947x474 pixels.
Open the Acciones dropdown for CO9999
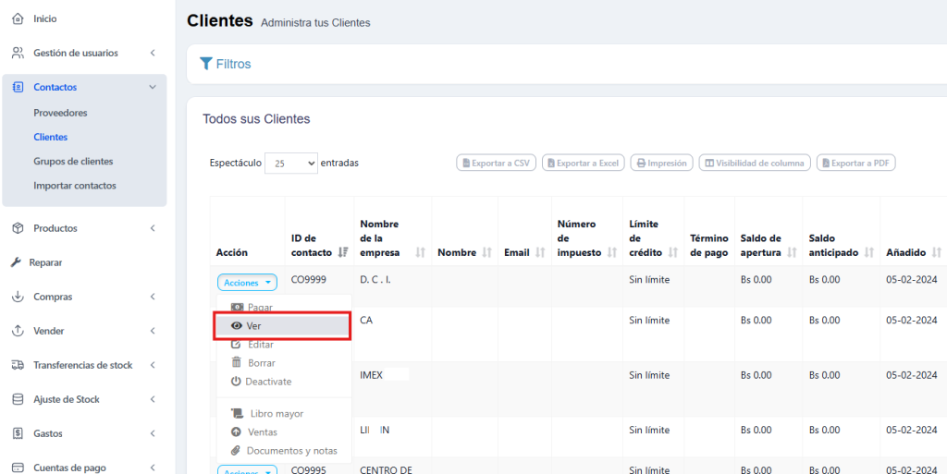tap(247, 283)
